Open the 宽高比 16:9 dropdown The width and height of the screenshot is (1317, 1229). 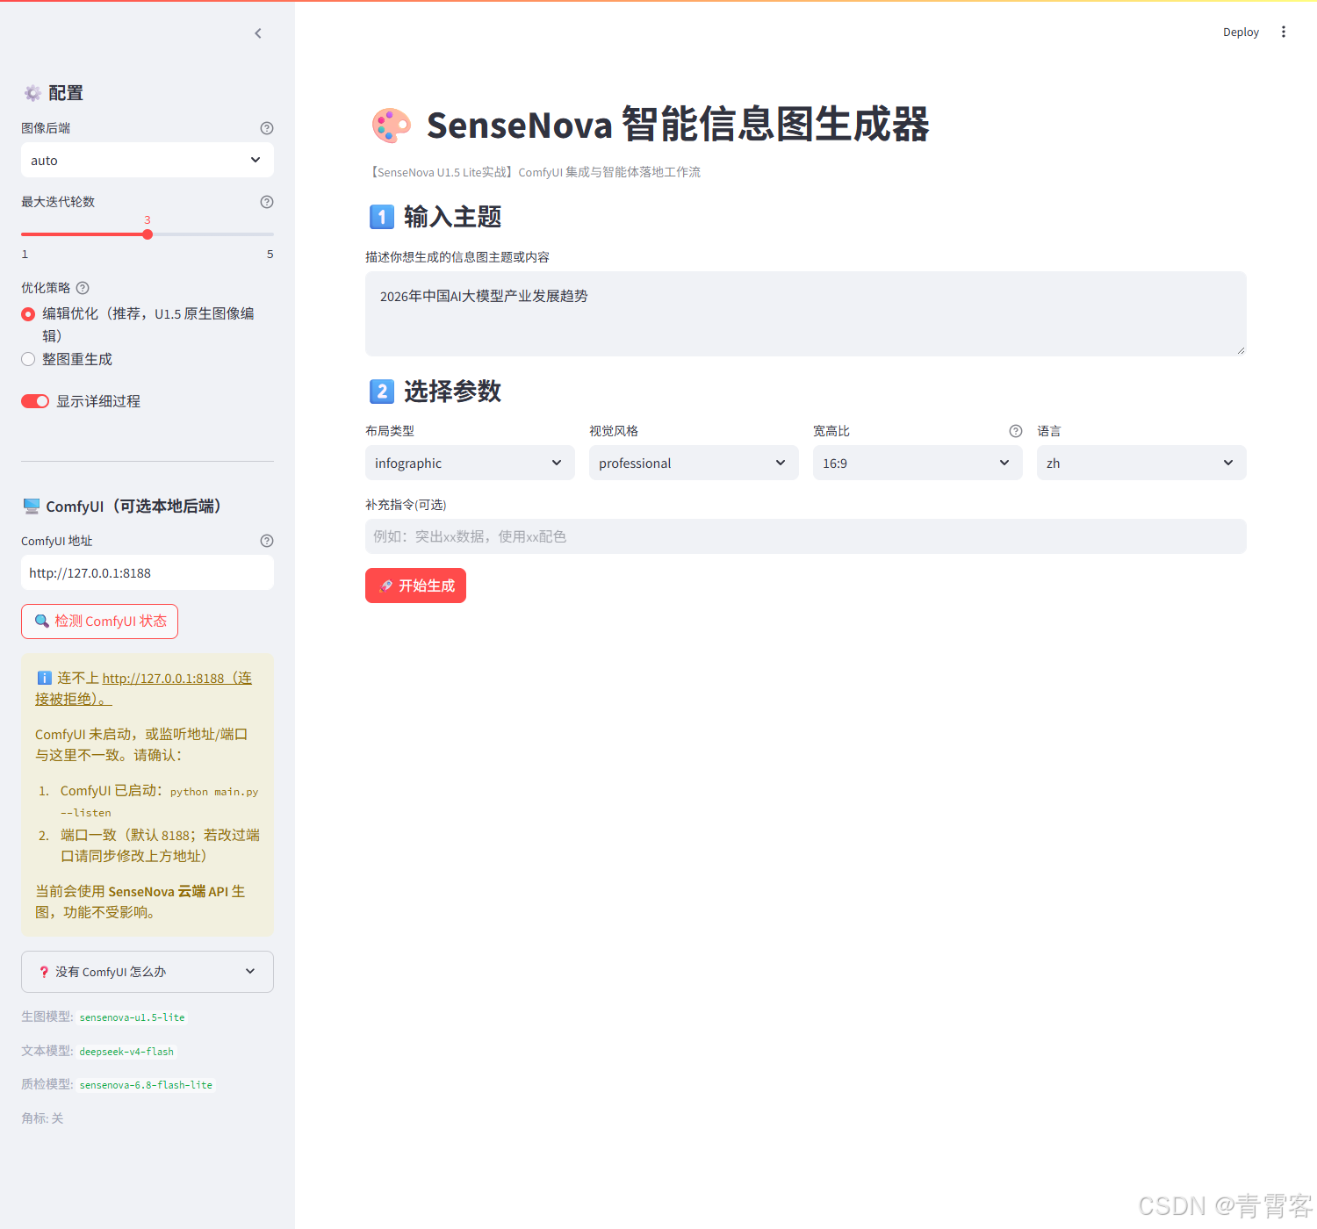[918, 463]
